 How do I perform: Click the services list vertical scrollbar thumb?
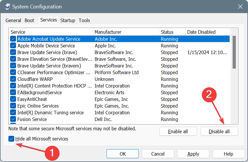(x=234, y=52)
